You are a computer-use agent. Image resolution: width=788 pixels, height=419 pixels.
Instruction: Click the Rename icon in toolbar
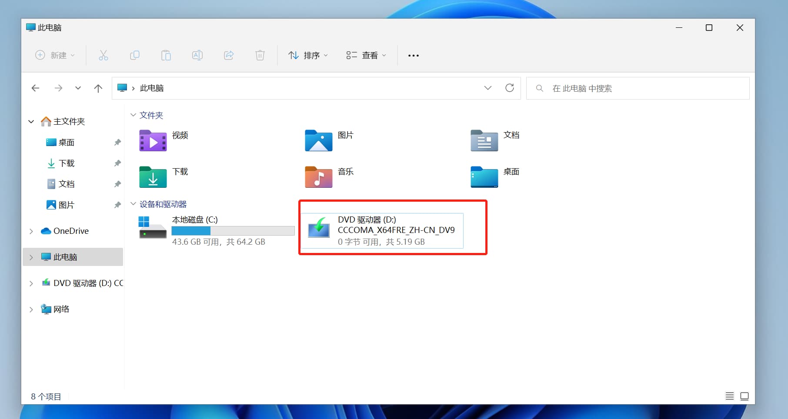point(197,55)
